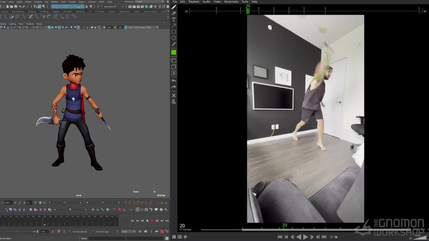
Task: Click the green bookmark marker on timeline
Action: click(x=248, y=8)
